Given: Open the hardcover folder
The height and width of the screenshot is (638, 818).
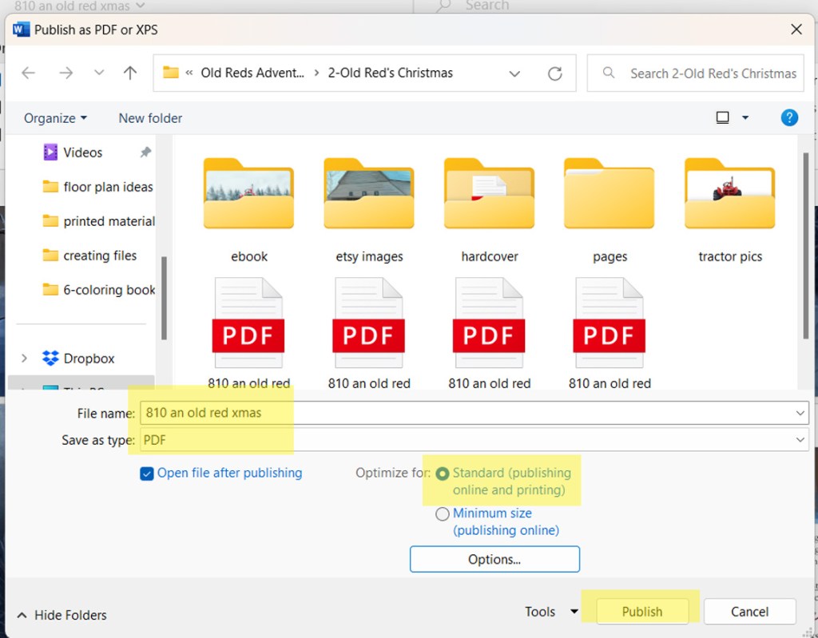Looking at the screenshot, I should click(x=489, y=196).
